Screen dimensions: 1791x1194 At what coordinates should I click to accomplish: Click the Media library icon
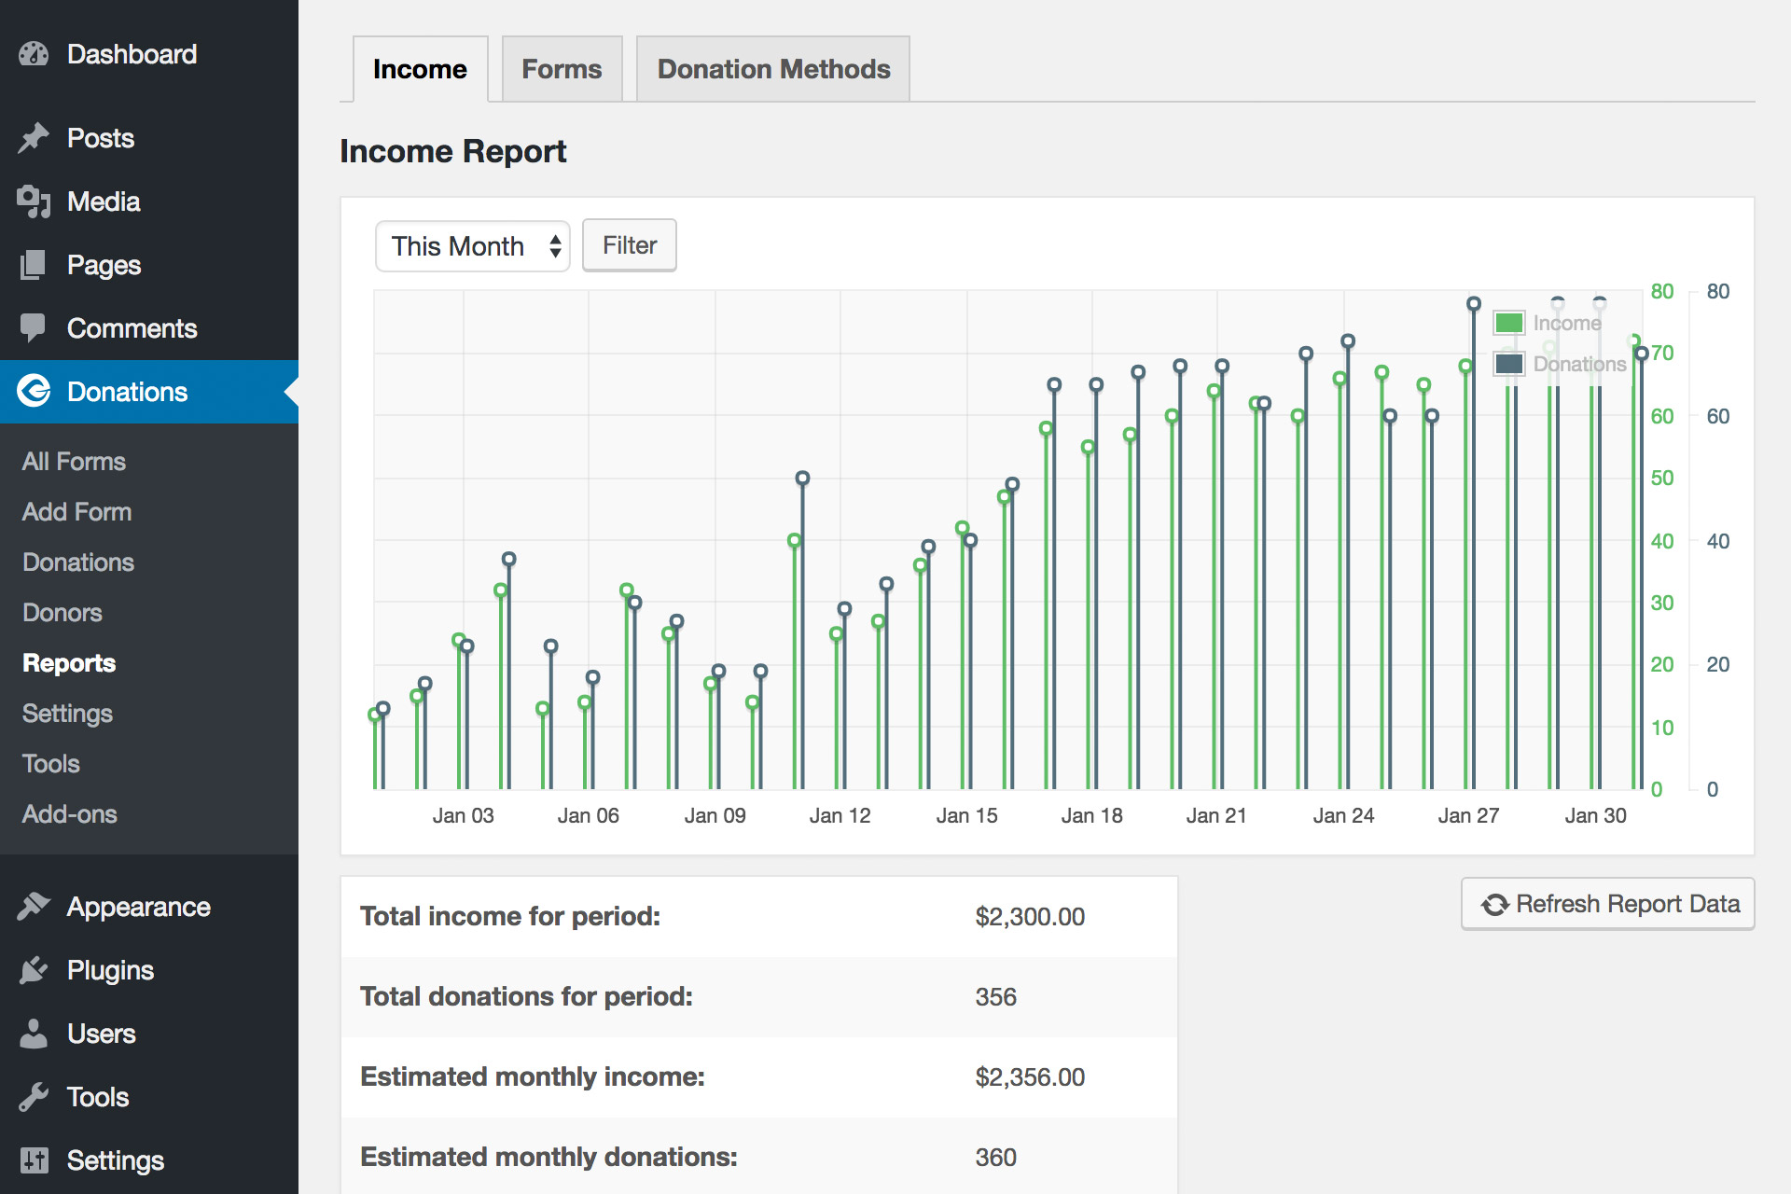pos(34,201)
